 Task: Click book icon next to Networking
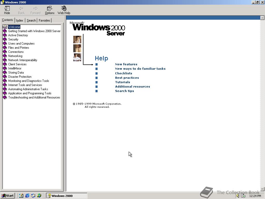5,56
